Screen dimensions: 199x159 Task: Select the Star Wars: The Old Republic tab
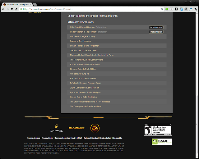tap(17, 4)
